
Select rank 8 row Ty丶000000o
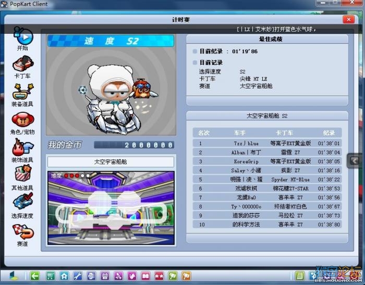(267, 206)
